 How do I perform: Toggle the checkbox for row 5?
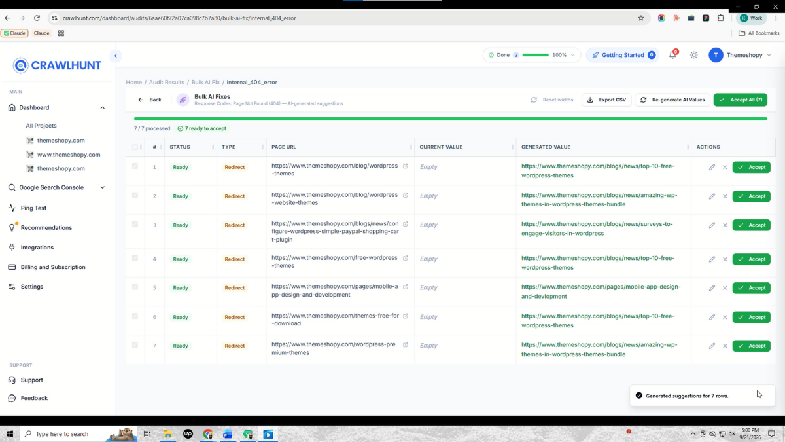coord(135,287)
